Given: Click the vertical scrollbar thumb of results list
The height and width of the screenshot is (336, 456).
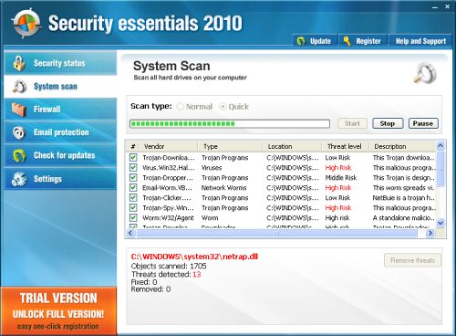Looking at the screenshot, I should pos(440,168).
